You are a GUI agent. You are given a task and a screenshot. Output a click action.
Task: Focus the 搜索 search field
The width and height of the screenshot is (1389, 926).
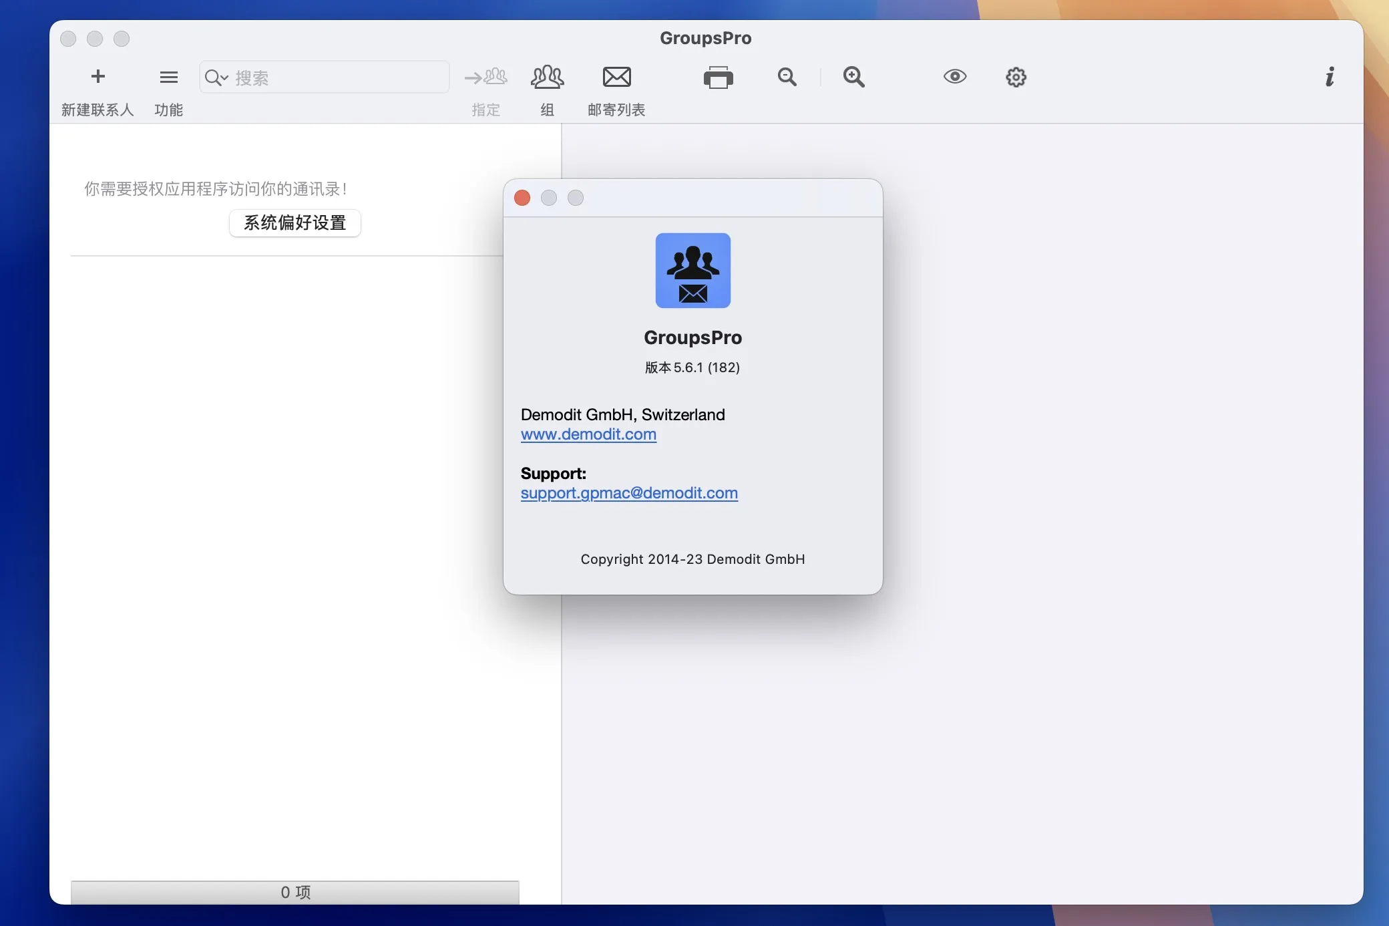325,78
